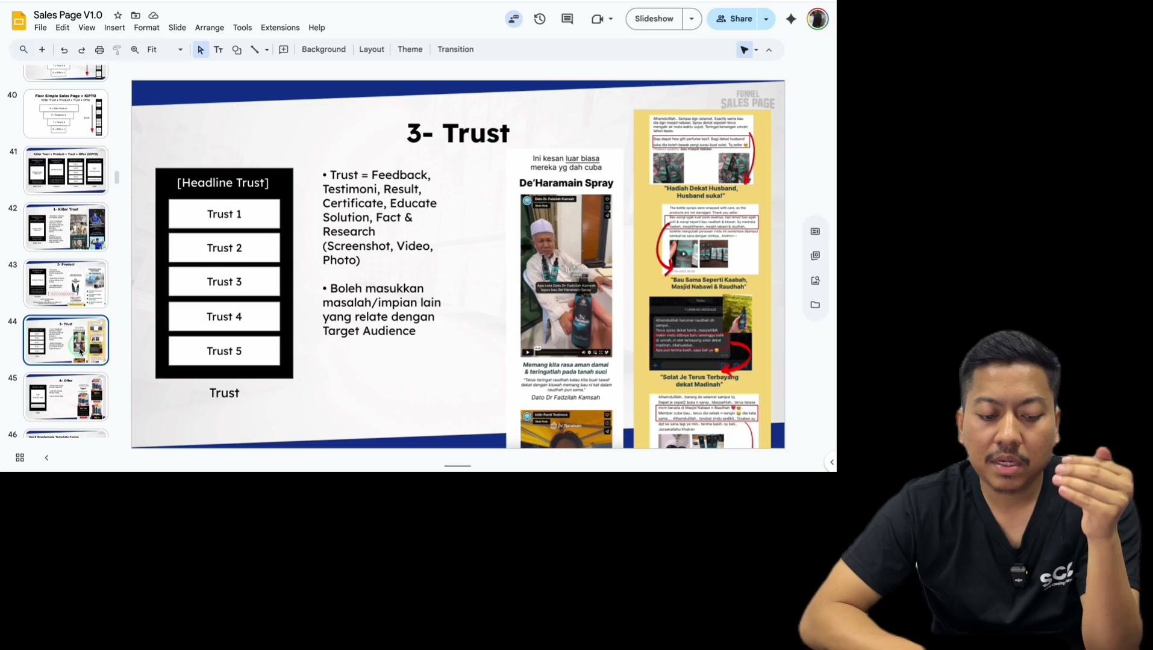Select slide 45 Offer thumbnail
Screen dimensions: 1153x650
tap(66, 397)
